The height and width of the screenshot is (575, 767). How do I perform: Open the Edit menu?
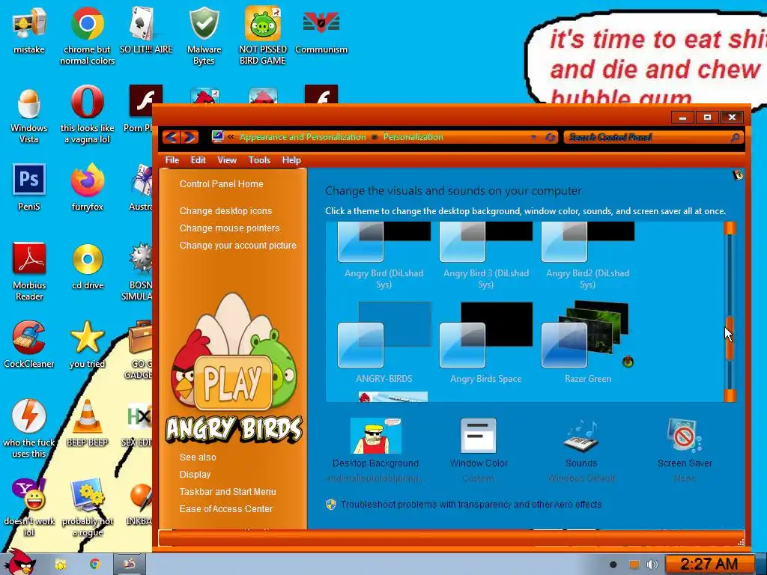pyautogui.click(x=198, y=160)
